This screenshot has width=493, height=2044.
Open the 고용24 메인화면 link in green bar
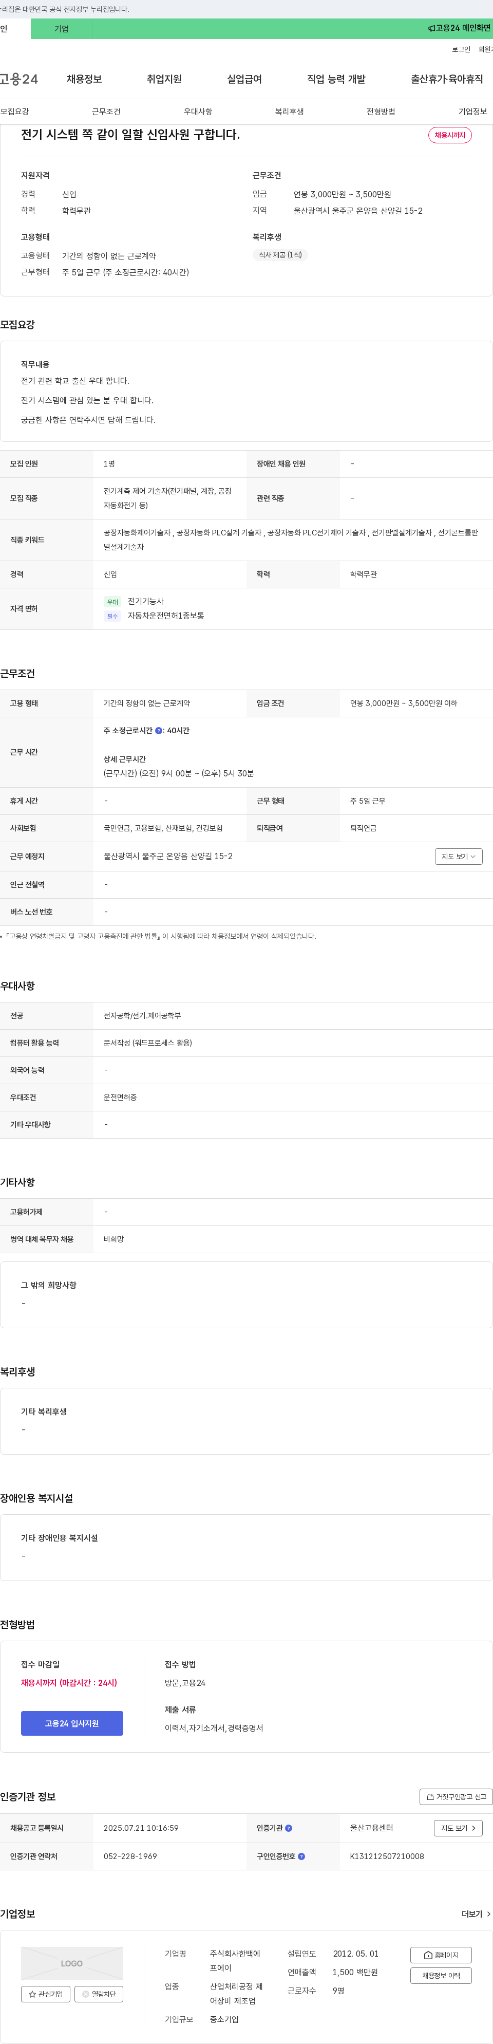[x=460, y=29]
